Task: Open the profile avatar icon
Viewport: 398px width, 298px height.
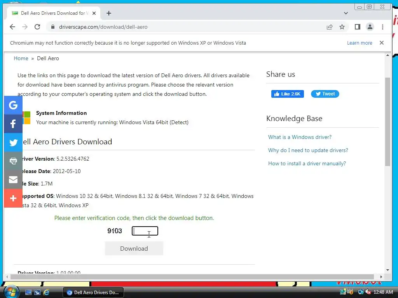Action: point(370,27)
